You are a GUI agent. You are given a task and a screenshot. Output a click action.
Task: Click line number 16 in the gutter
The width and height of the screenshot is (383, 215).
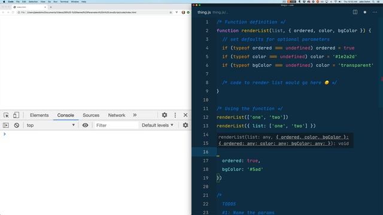[x=206, y=152]
